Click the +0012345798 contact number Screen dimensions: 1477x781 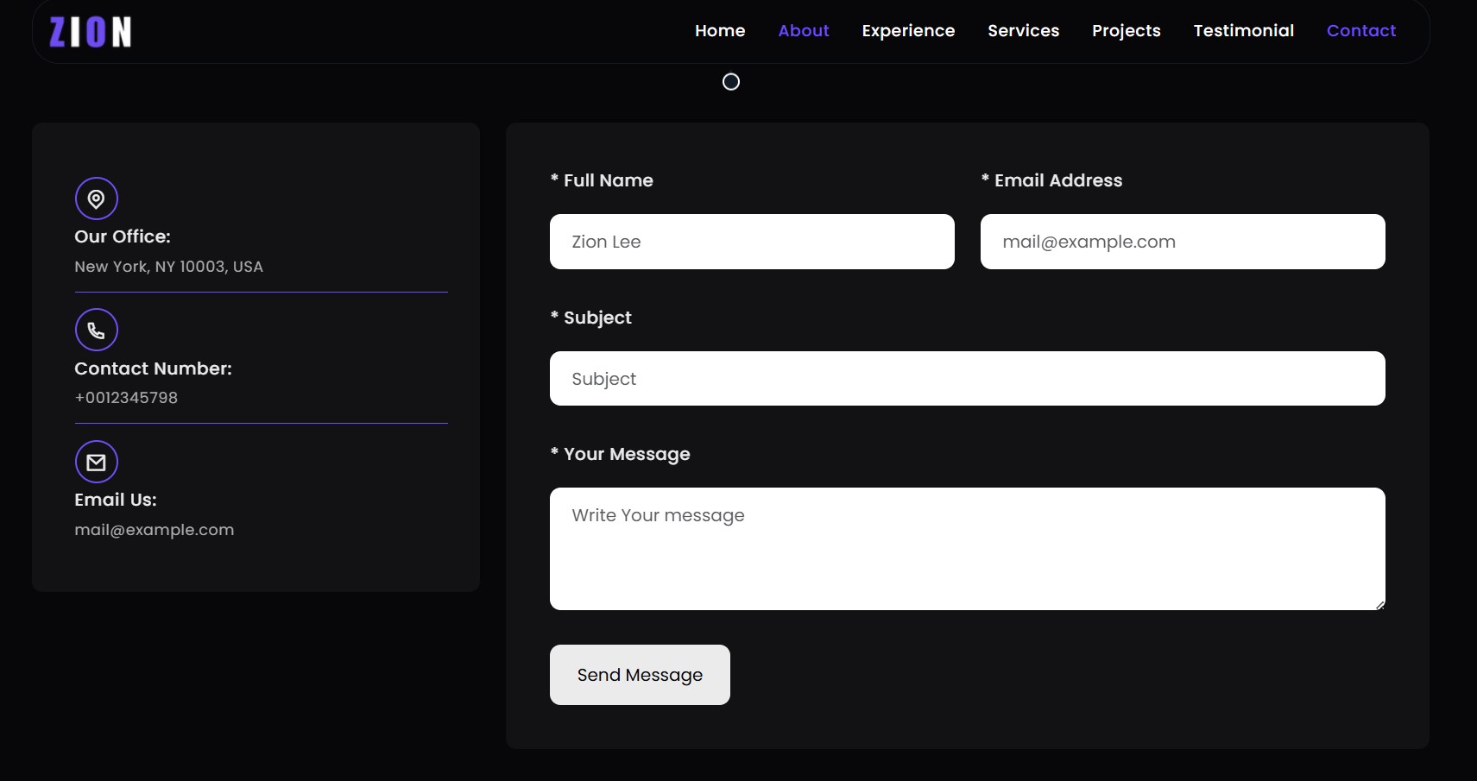click(x=126, y=398)
